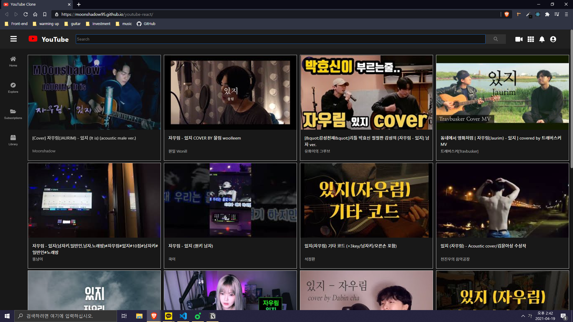The width and height of the screenshot is (573, 322).
Task: Click the video camera create icon
Action: 519,39
